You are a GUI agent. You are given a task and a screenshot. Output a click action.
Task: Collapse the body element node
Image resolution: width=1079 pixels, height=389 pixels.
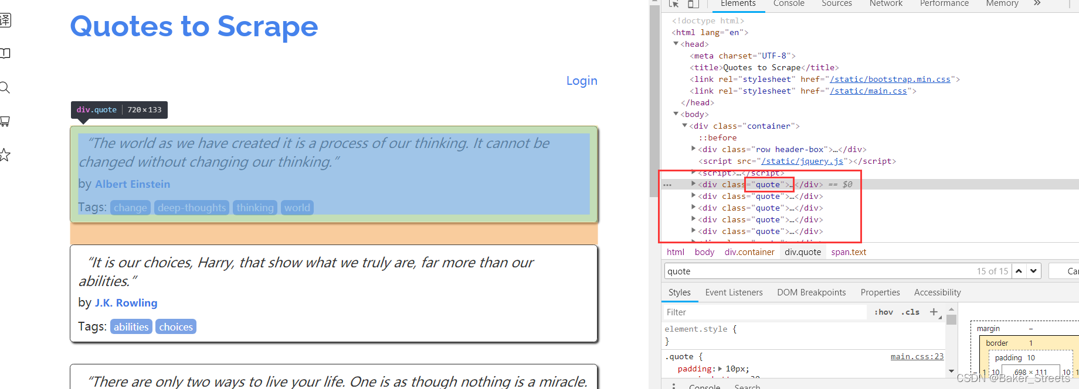pyautogui.click(x=676, y=114)
